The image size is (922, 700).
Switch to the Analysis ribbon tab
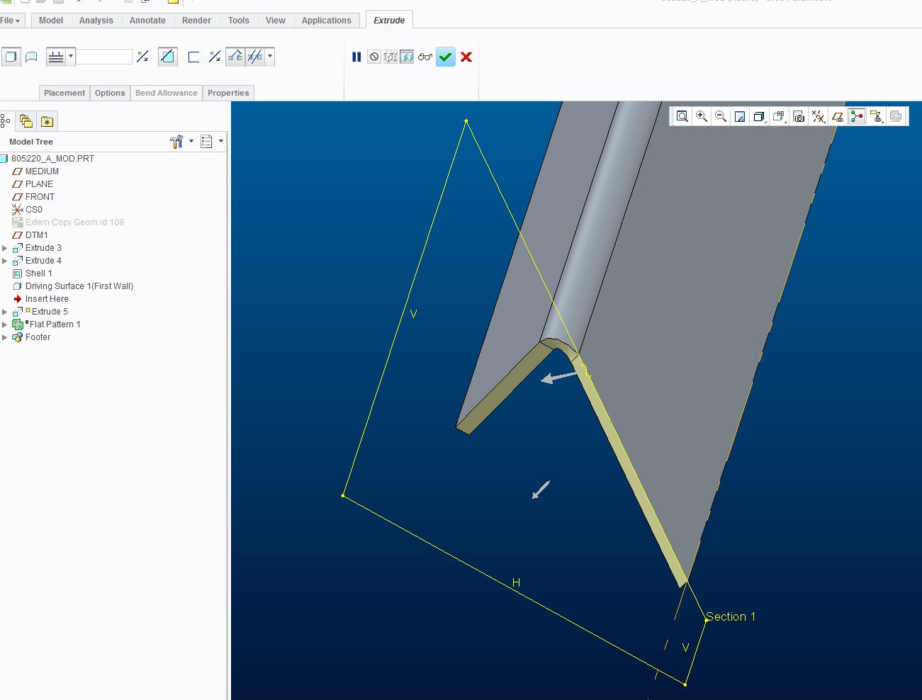(96, 21)
